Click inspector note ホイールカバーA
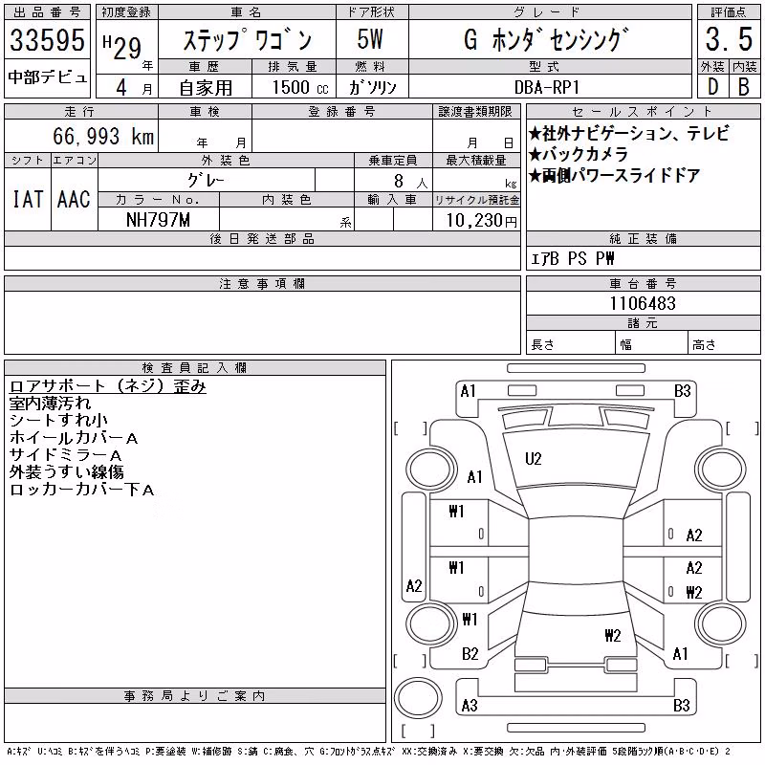Image resolution: width=765 pixels, height=765 pixels. [x=74, y=438]
